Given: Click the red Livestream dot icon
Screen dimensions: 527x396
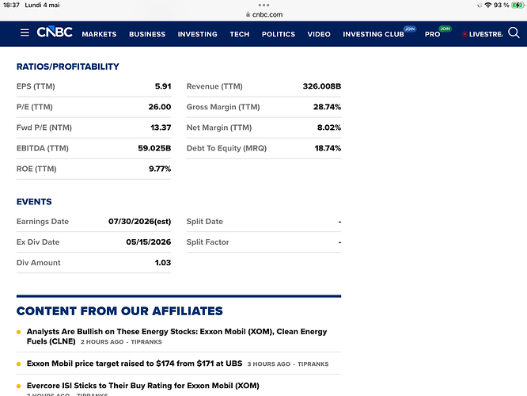Looking at the screenshot, I should click(464, 34).
